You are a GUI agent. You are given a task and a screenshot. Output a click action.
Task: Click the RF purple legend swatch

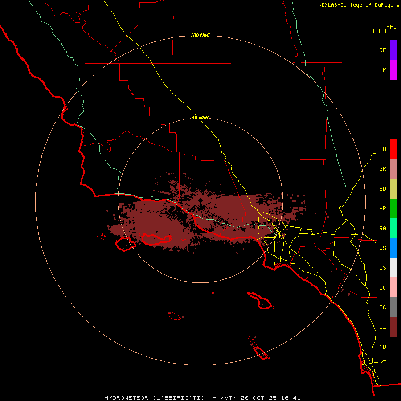pos(393,50)
